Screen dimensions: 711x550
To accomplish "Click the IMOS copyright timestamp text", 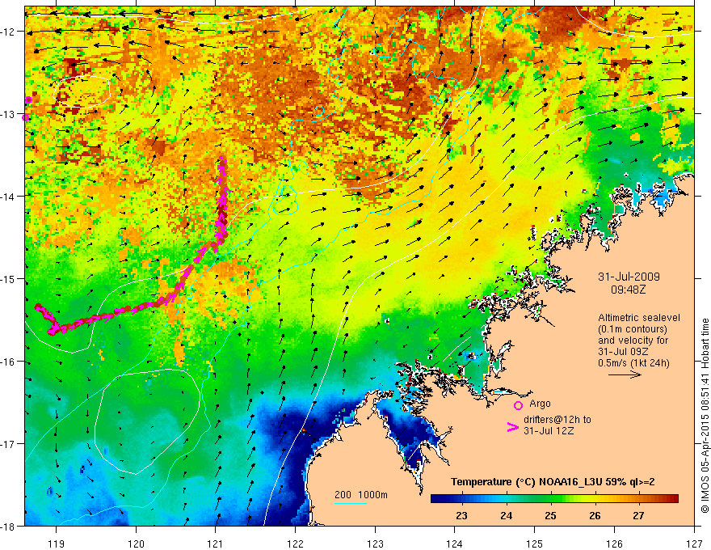I will [705, 416].
